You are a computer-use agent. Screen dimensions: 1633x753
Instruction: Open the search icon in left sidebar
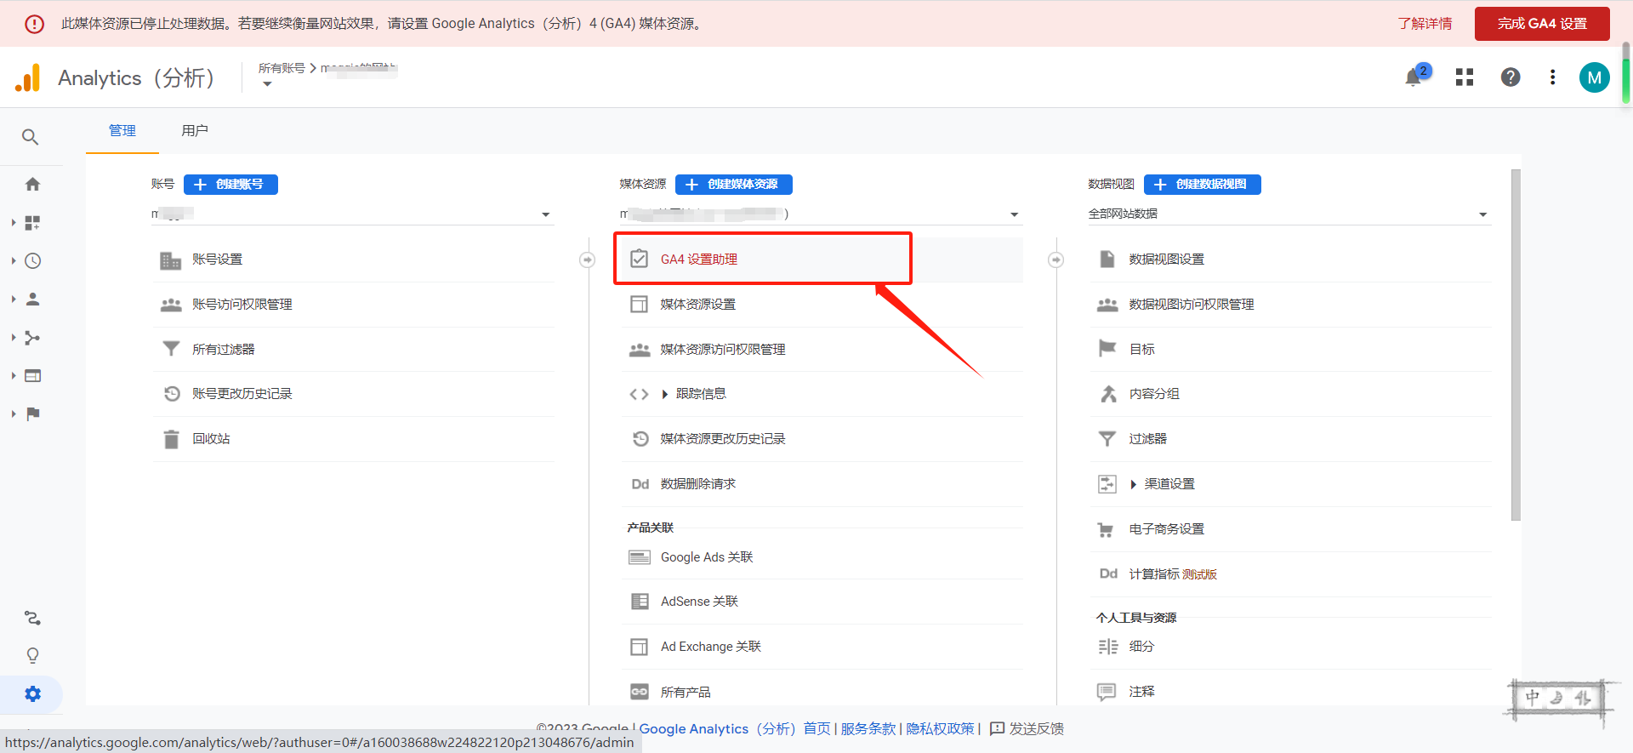point(31,137)
